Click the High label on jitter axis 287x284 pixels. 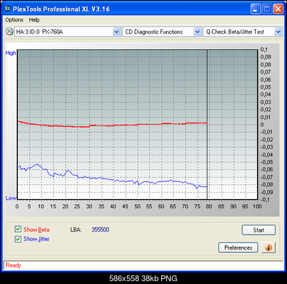[x=11, y=53]
